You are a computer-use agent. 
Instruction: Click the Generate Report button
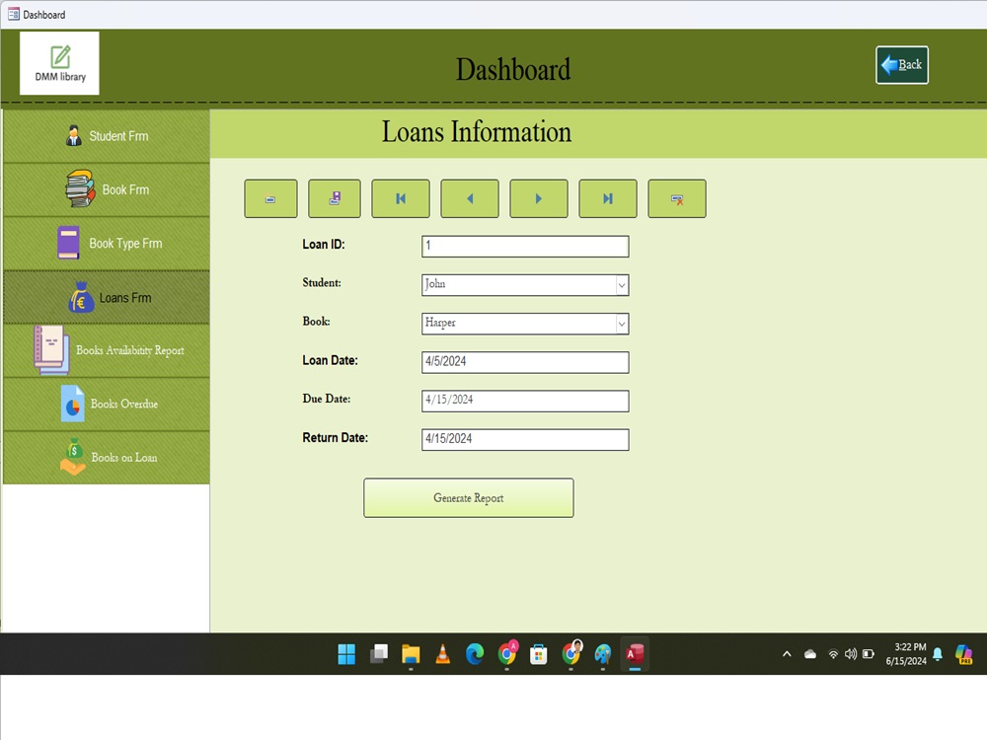tap(468, 497)
